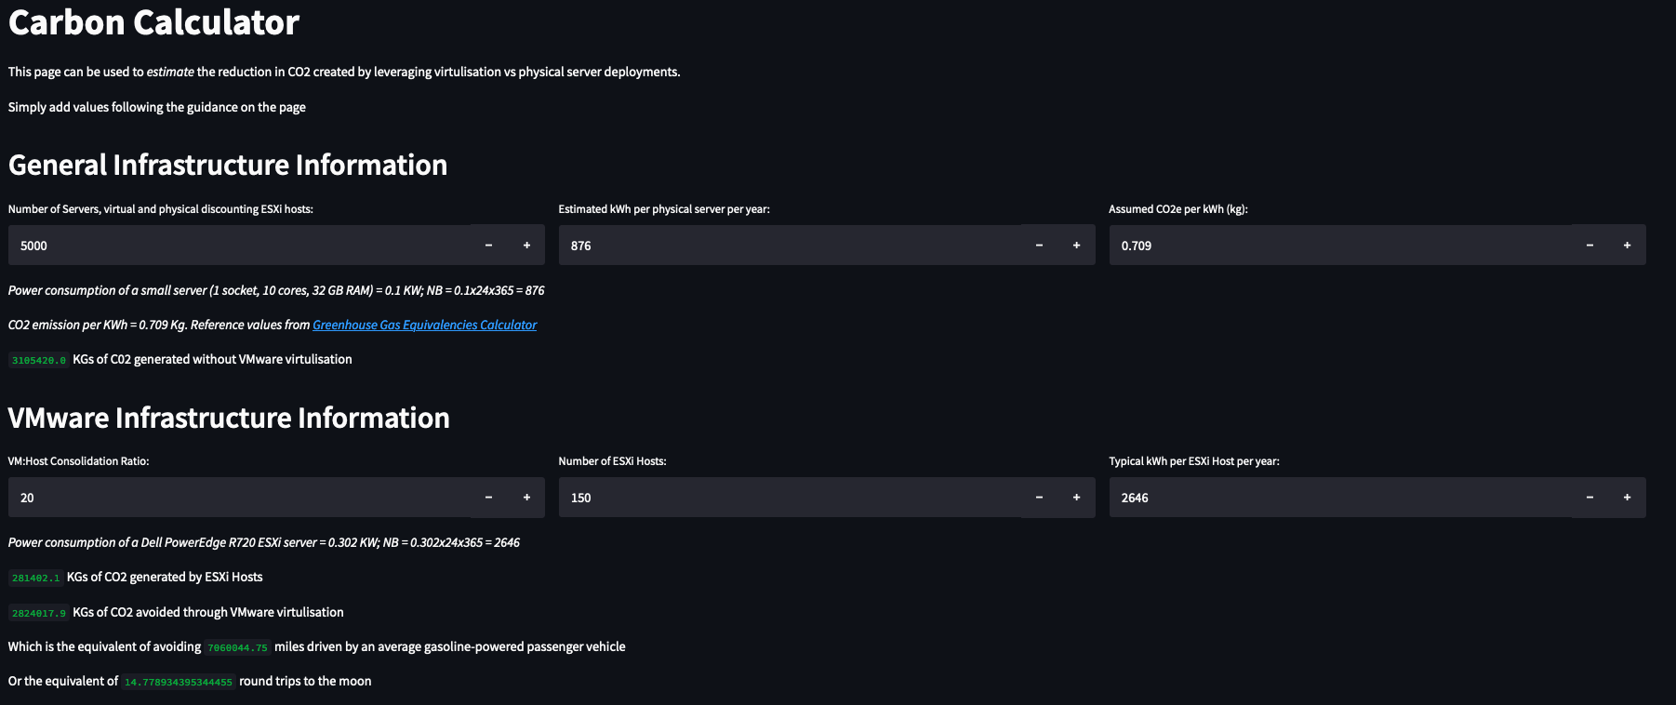The height and width of the screenshot is (705, 1676).
Task: Open Greenhouse Gas Equivalencies Calculator link
Action: click(425, 325)
